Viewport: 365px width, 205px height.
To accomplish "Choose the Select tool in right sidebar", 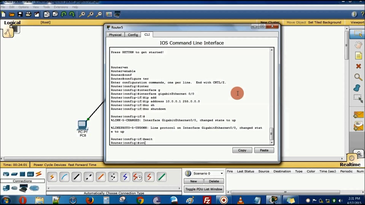I will 358,34.
